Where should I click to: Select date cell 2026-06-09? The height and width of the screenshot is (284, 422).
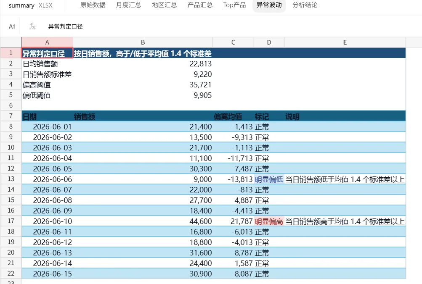pyautogui.click(x=47, y=210)
